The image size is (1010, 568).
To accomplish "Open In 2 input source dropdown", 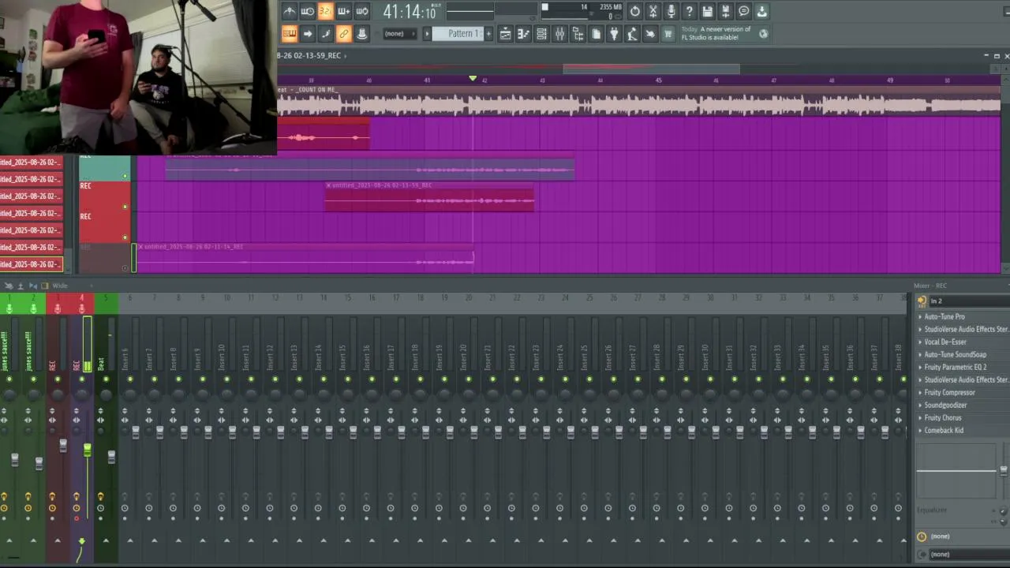I will pos(968,301).
